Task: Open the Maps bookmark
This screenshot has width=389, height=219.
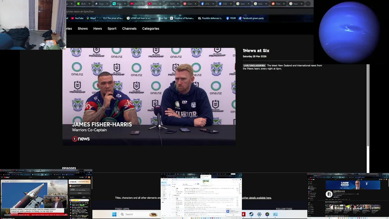Action: point(91,18)
